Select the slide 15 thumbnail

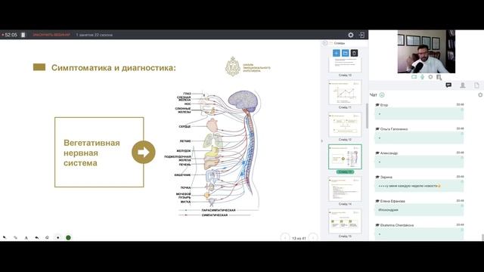point(345,221)
